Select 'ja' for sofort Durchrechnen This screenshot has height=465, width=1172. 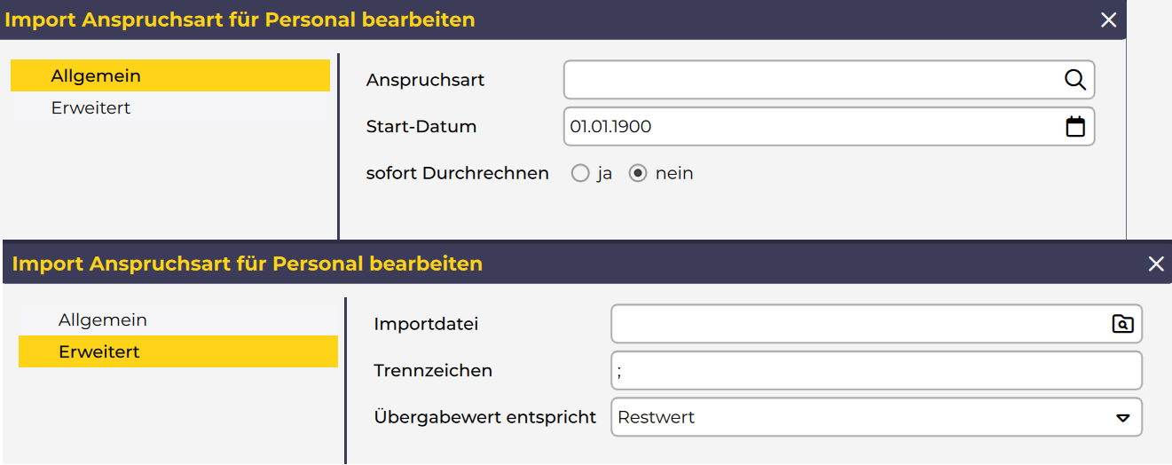click(x=580, y=174)
